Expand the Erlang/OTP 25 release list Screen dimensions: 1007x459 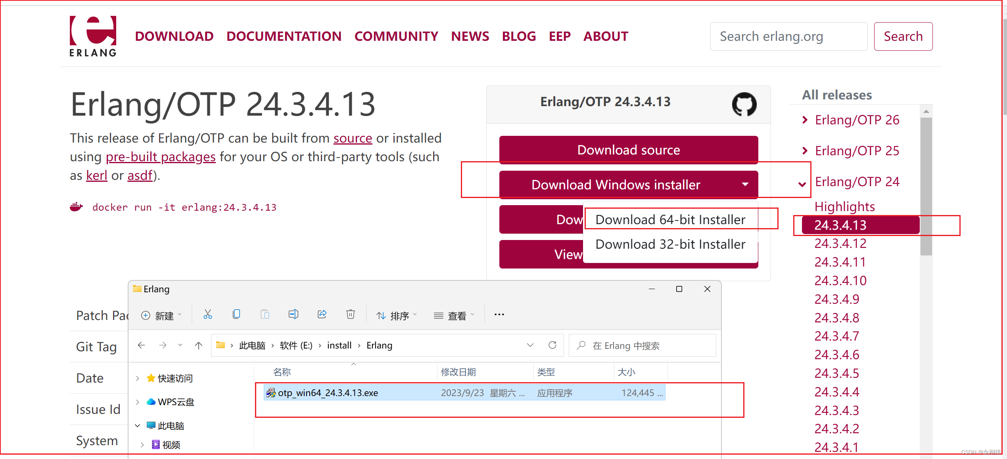pyautogui.click(x=805, y=151)
